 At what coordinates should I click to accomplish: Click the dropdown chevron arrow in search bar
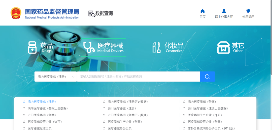click(x=73, y=77)
